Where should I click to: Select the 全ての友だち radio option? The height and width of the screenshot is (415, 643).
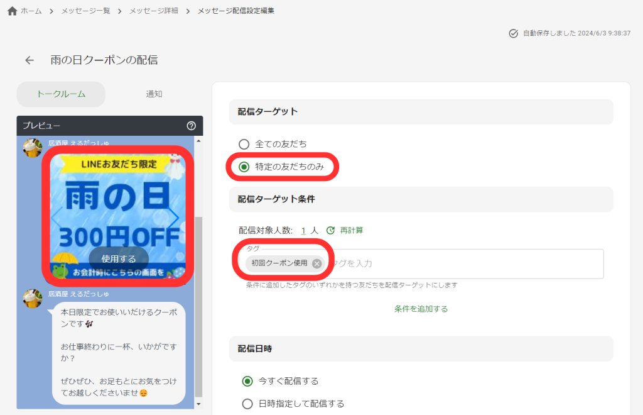pyautogui.click(x=244, y=144)
